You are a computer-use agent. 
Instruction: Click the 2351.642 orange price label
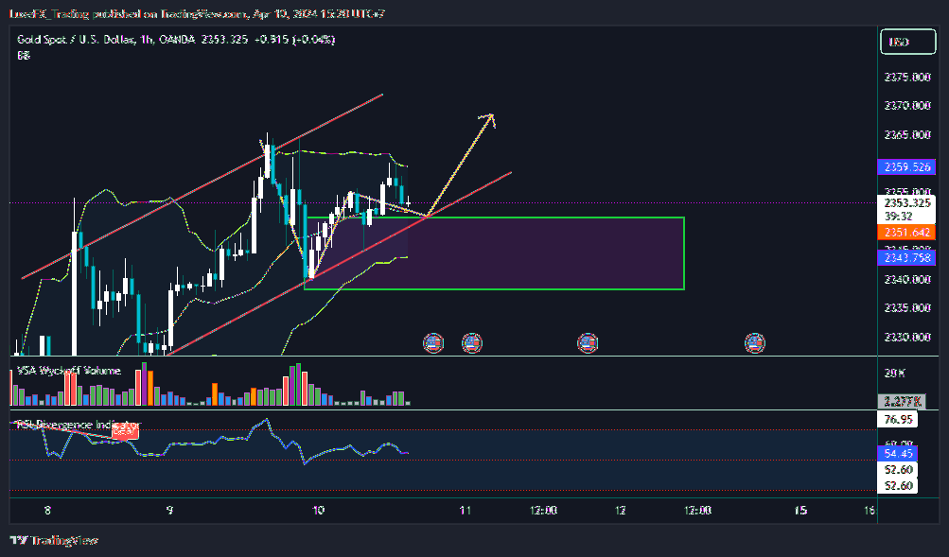pyautogui.click(x=906, y=233)
